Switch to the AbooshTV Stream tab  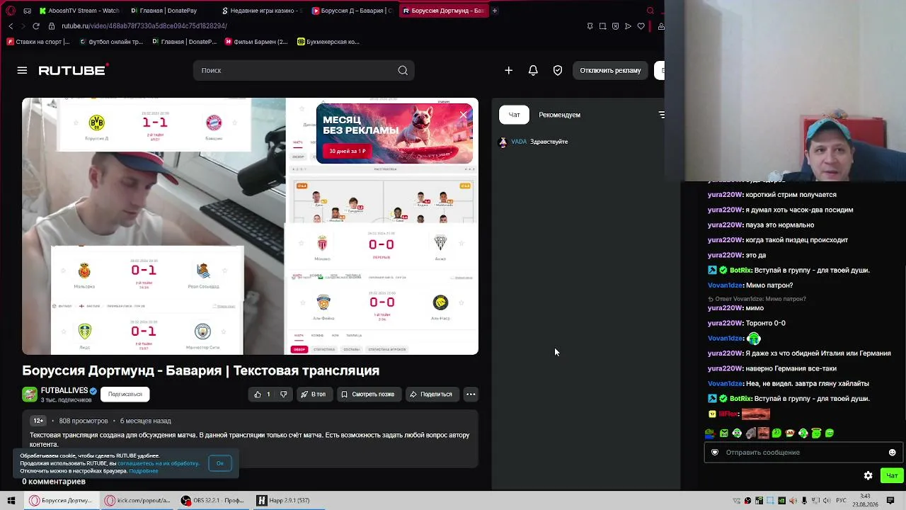click(79, 11)
